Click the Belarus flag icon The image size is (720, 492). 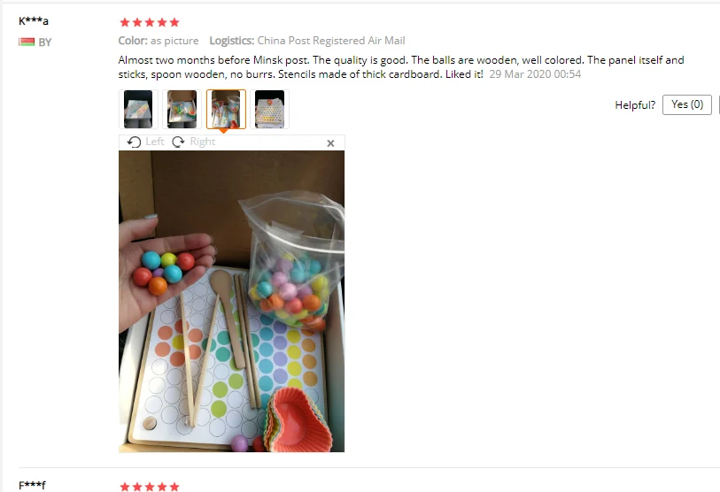coord(27,42)
